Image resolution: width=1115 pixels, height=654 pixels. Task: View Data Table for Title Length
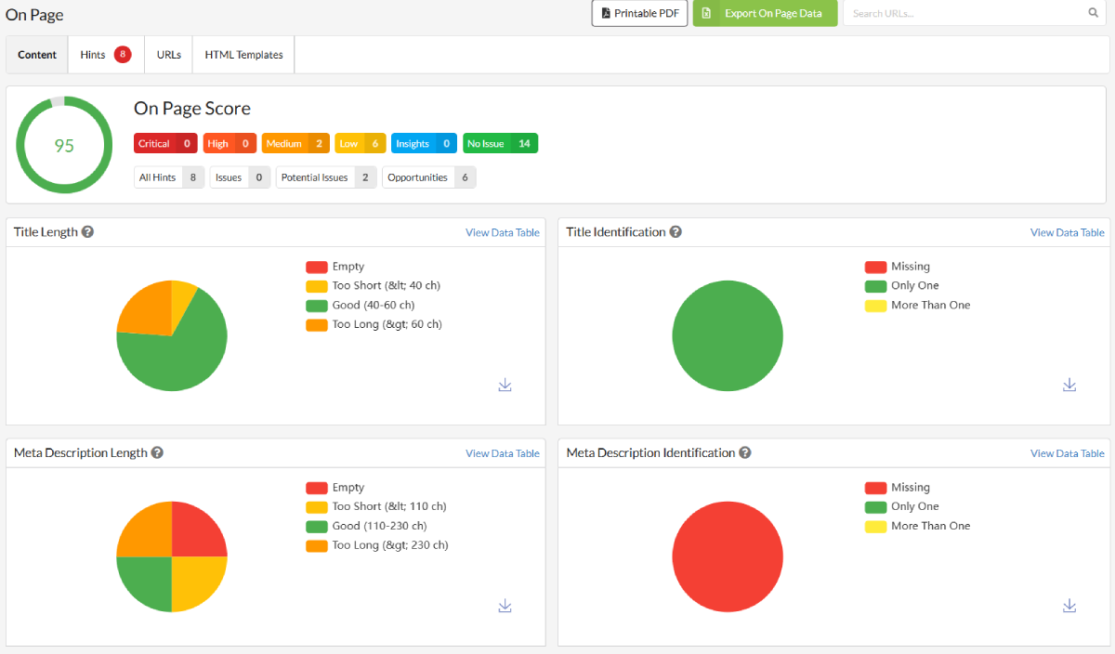pyautogui.click(x=502, y=232)
